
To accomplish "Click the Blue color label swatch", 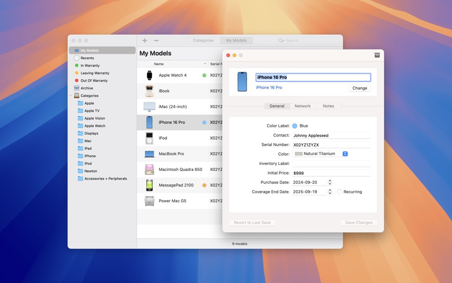I will coord(295,126).
